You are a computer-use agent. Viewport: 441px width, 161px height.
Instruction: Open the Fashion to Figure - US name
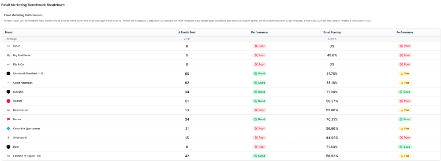(x=27, y=156)
